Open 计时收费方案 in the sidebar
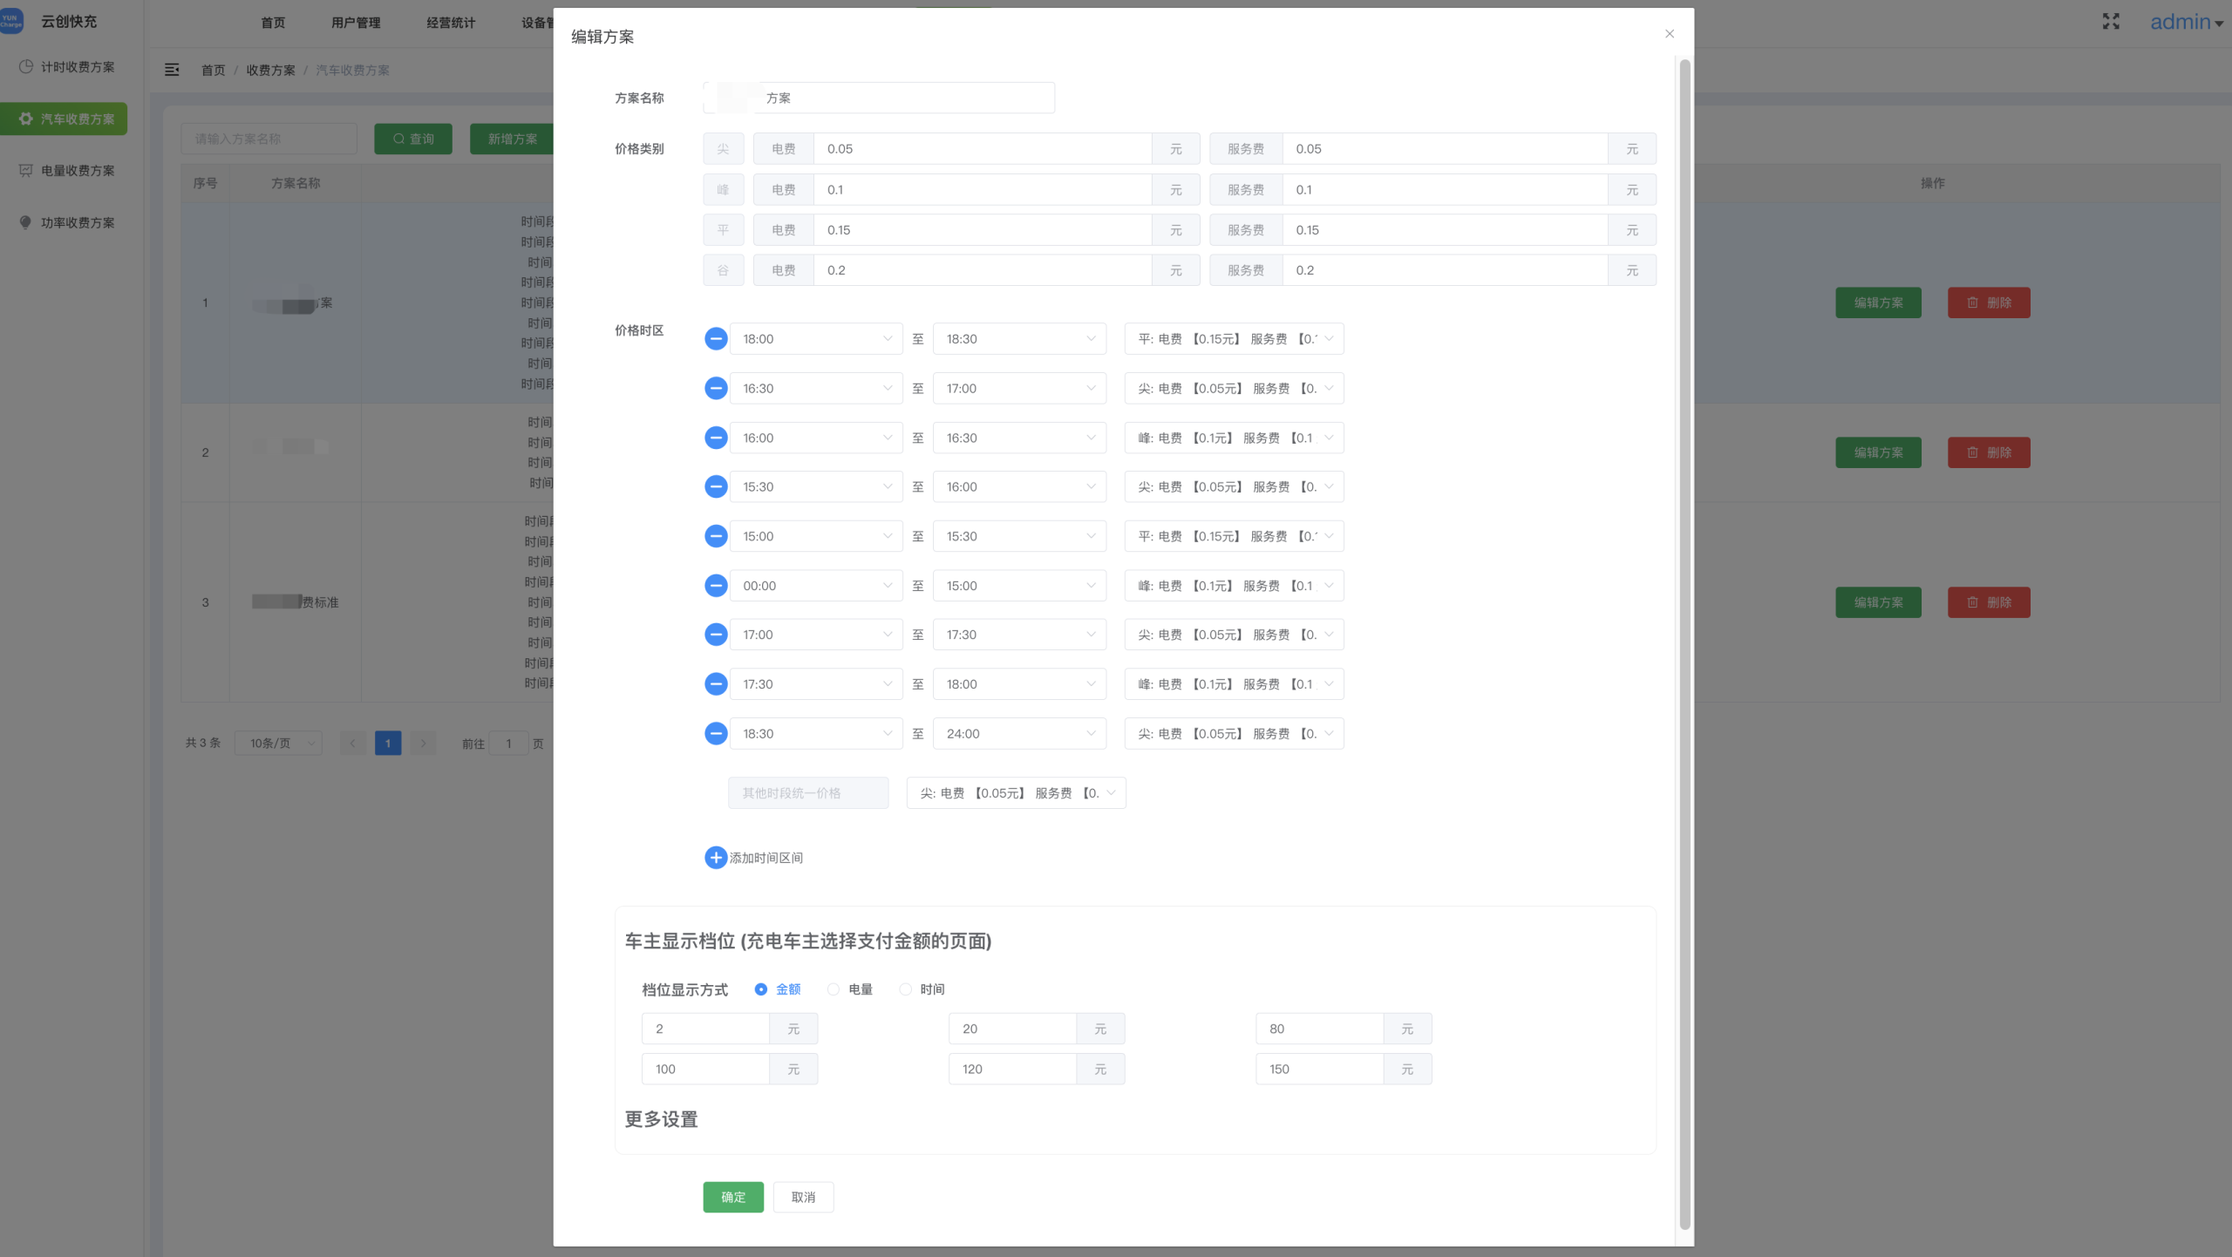The width and height of the screenshot is (2232, 1257). pyautogui.click(x=77, y=67)
